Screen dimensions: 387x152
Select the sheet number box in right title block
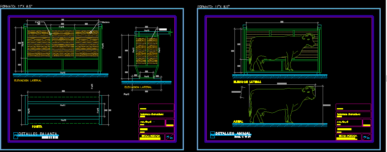(x=367, y=137)
